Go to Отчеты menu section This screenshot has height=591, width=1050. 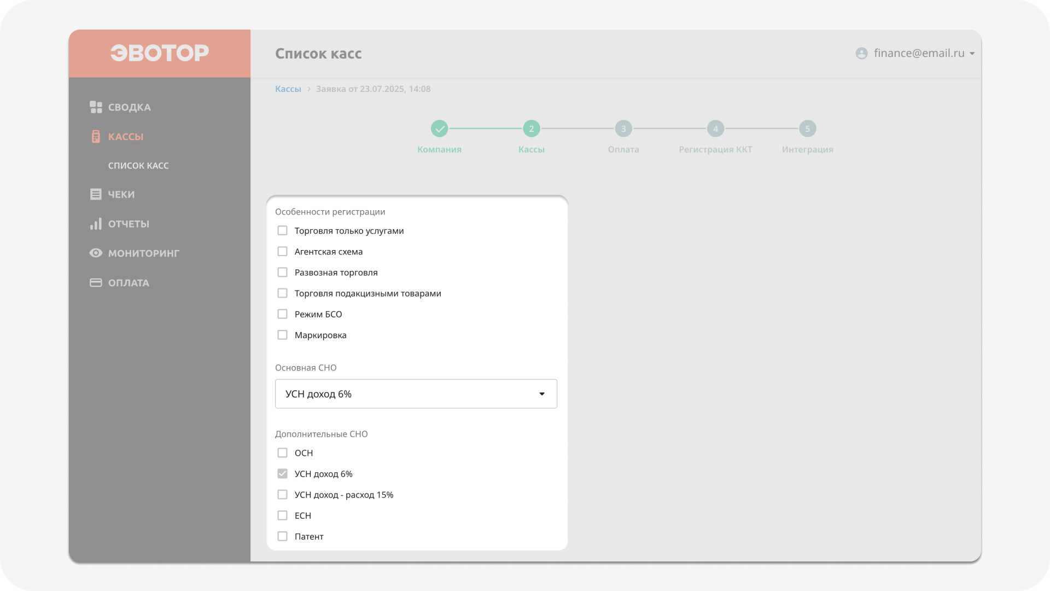pos(129,224)
